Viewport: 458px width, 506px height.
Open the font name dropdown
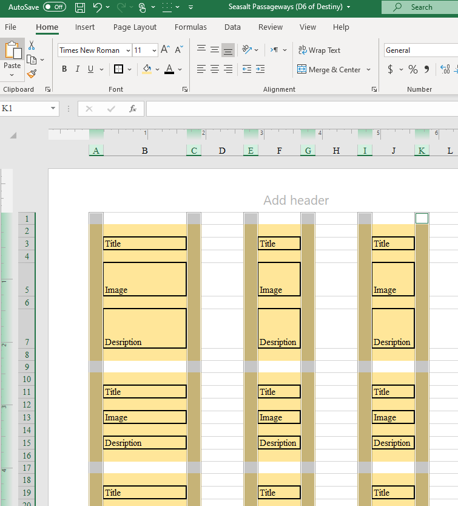pos(128,50)
